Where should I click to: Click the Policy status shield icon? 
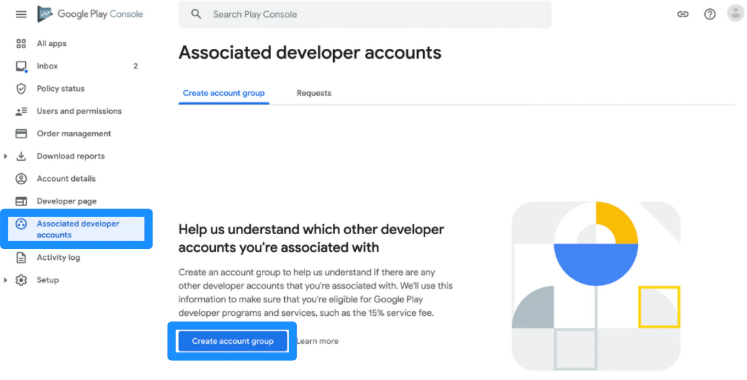coord(21,88)
